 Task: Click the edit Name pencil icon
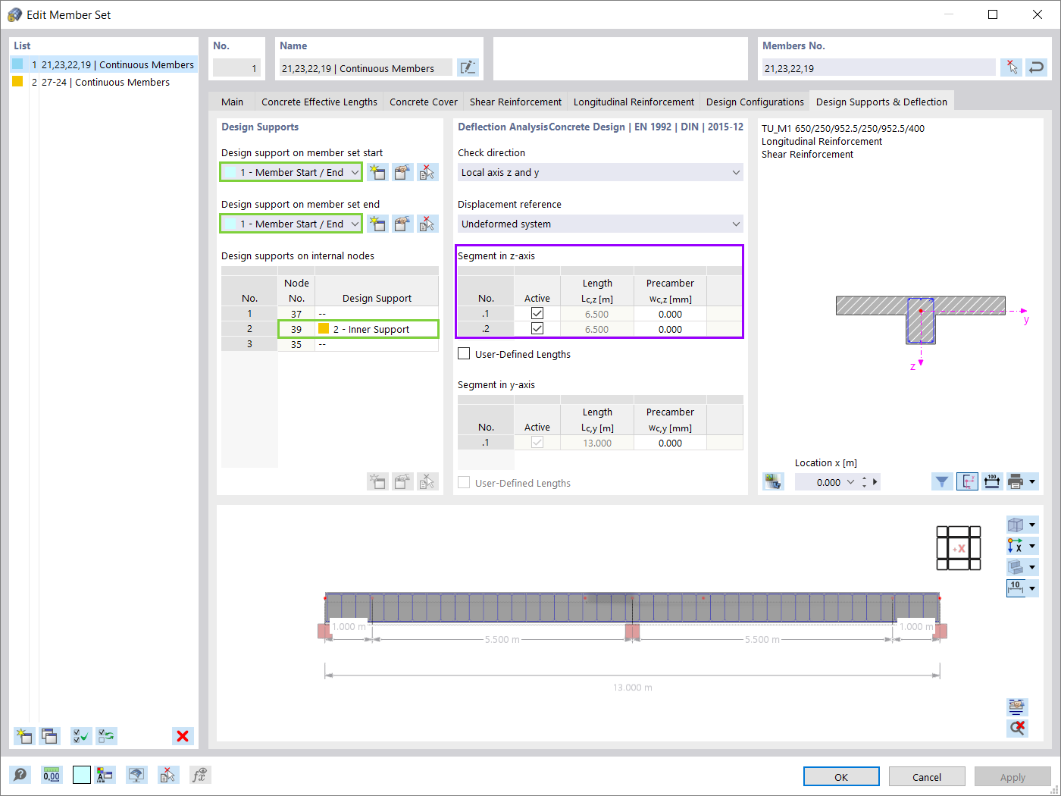point(468,67)
